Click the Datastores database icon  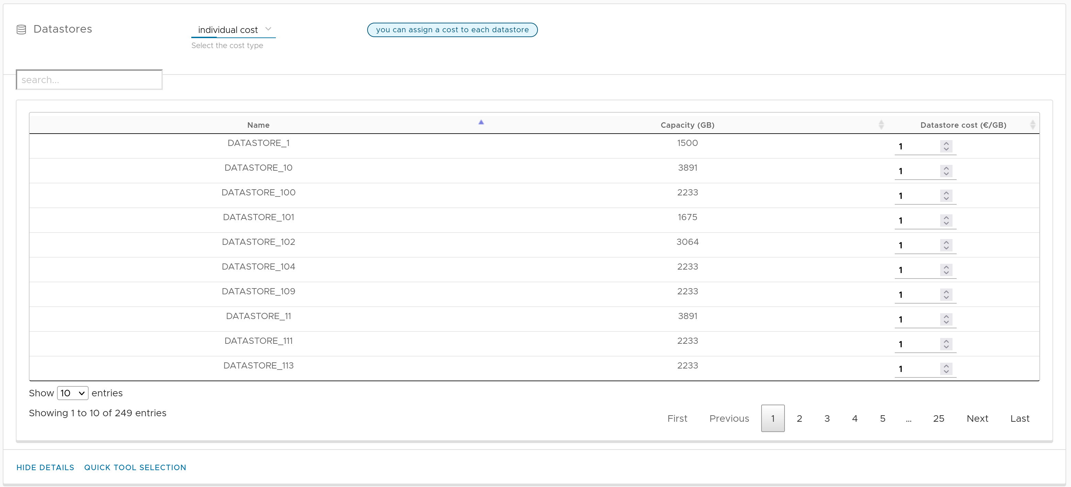pyautogui.click(x=21, y=30)
